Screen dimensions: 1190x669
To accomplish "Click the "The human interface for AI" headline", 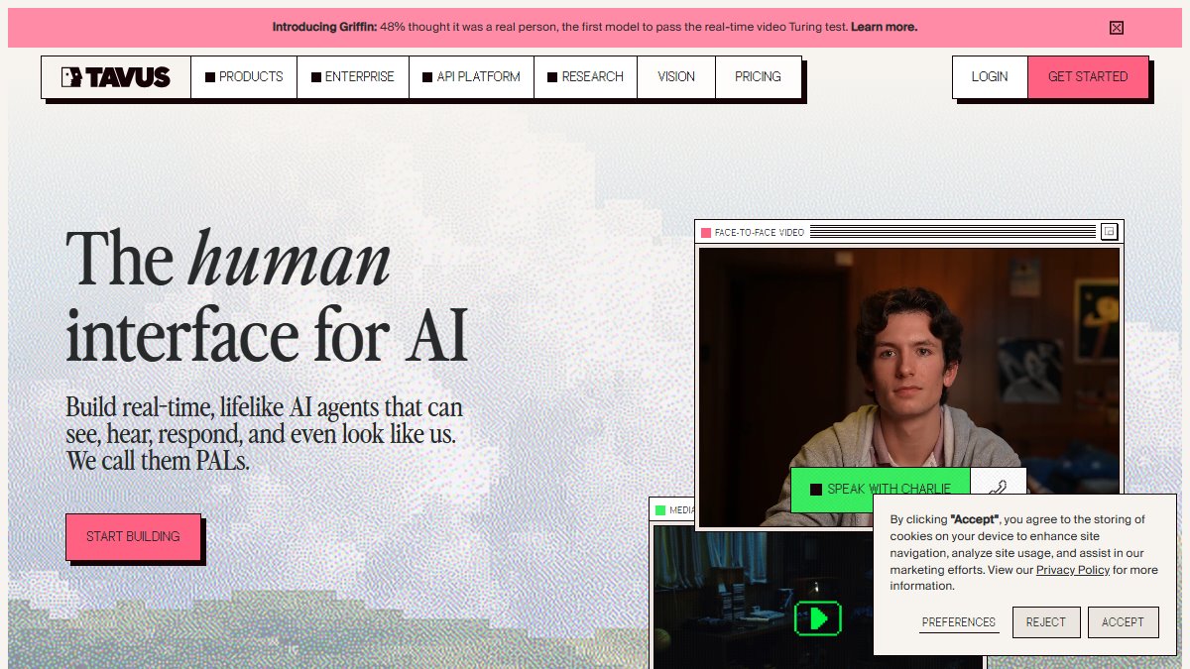I will click(267, 295).
